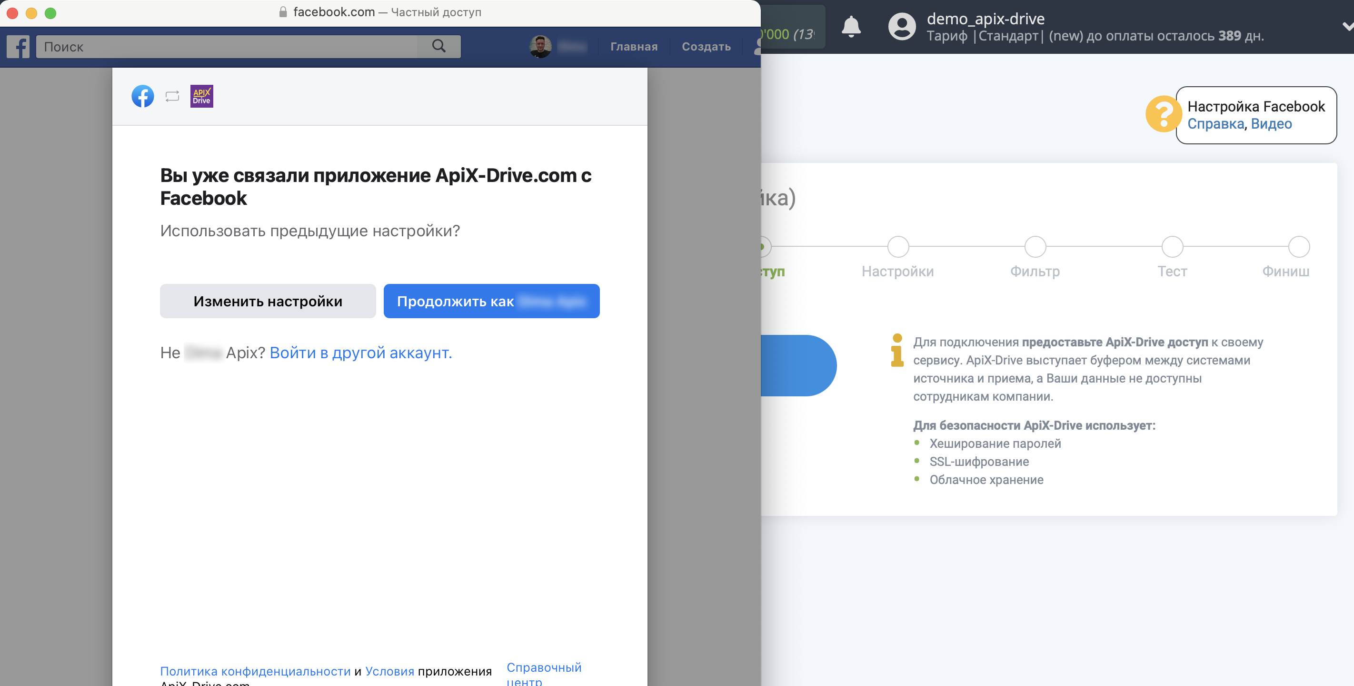Expand the account dropdown chevron
Image resolution: width=1354 pixels, height=686 pixels.
(x=1347, y=26)
